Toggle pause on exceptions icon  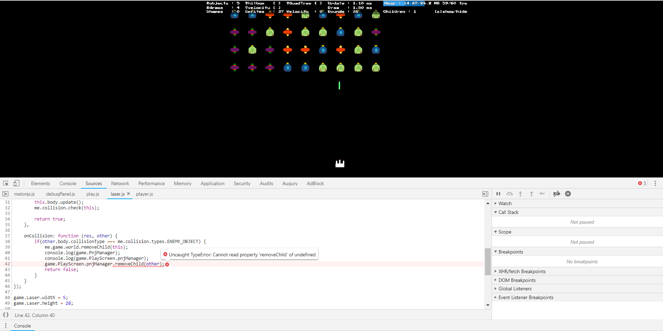click(568, 194)
